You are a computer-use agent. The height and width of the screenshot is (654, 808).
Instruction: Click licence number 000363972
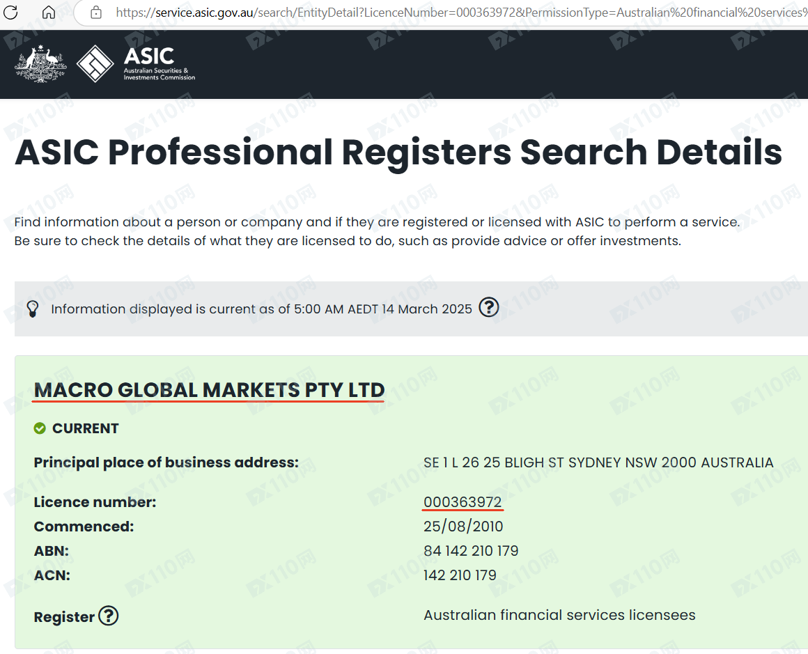[463, 502]
